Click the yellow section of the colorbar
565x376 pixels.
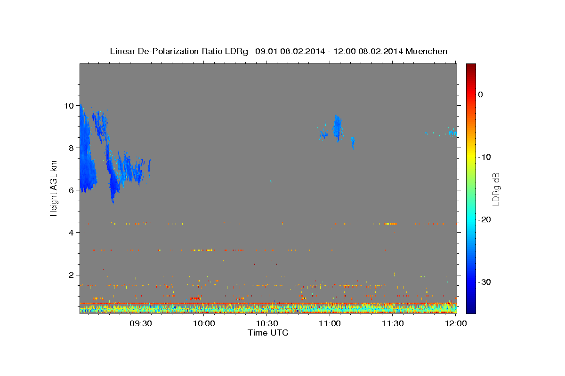(x=471, y=155)
